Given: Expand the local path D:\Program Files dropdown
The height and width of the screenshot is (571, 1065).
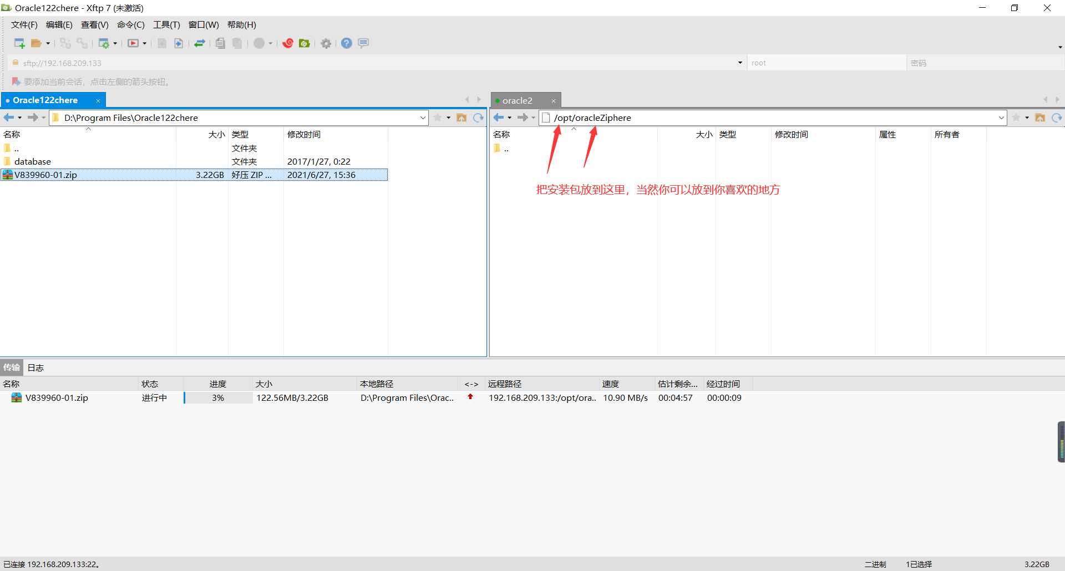Looking at the screenshot, I should (423, 118).
